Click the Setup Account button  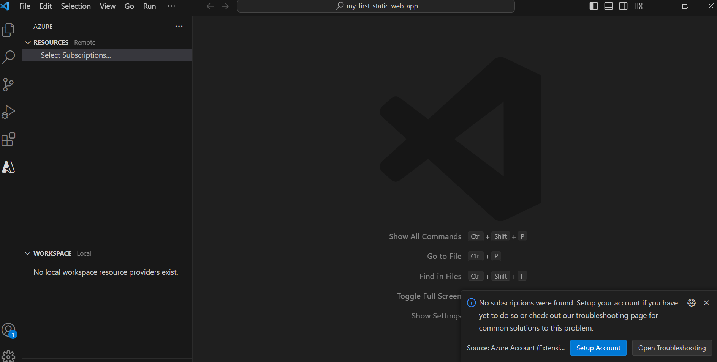click(x=598, y=348)
